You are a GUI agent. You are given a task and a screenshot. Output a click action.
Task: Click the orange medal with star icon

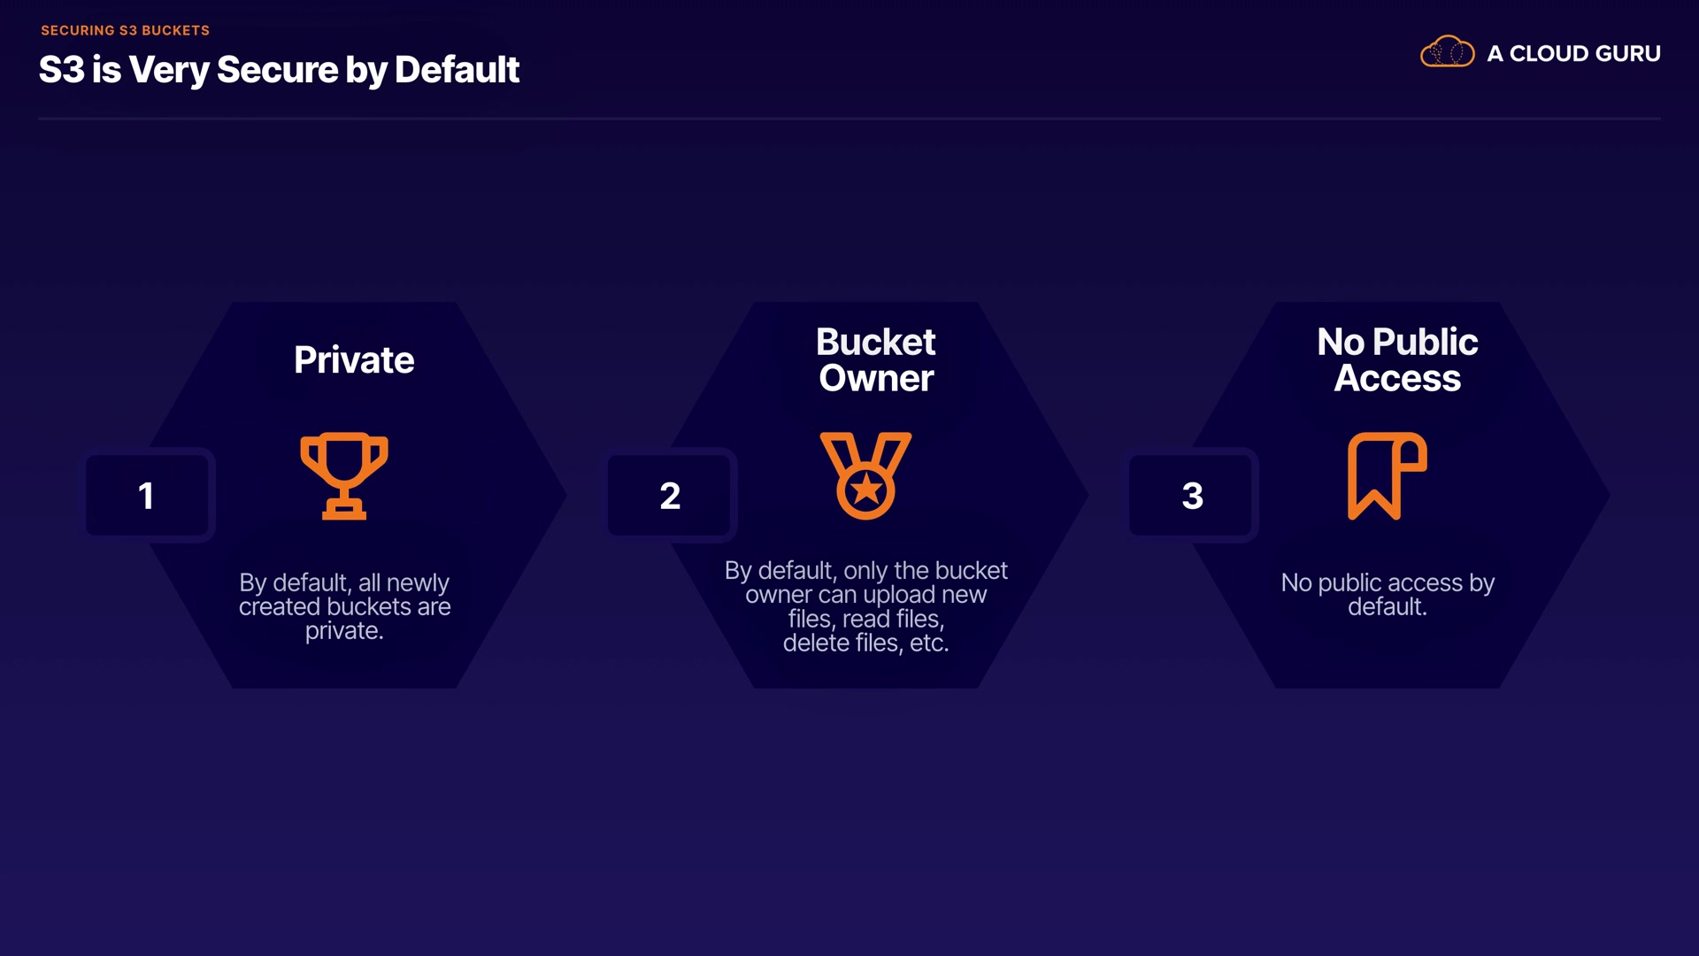pos(865,475)
